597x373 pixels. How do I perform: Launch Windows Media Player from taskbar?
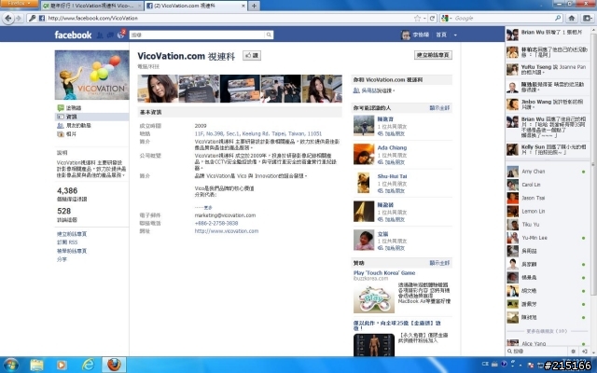[61, 365]
